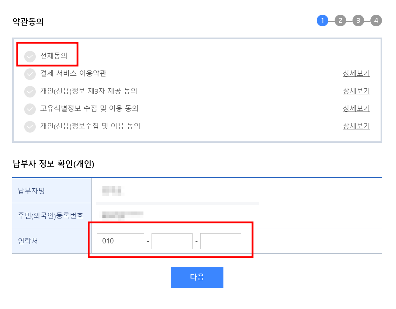Check the 결제 서비스 이용약관 checkbox
Viewport: 396px width, 309px height.
coord(30,74)
